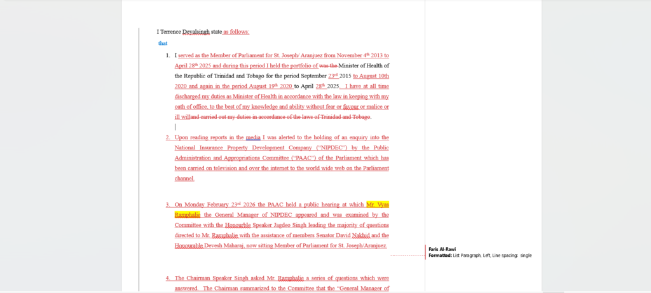
Task: Click the struck-through "was the" deletion
Action: point(328,65)
